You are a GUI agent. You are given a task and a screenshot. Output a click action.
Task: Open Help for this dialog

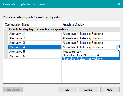(x=110, y=90)
